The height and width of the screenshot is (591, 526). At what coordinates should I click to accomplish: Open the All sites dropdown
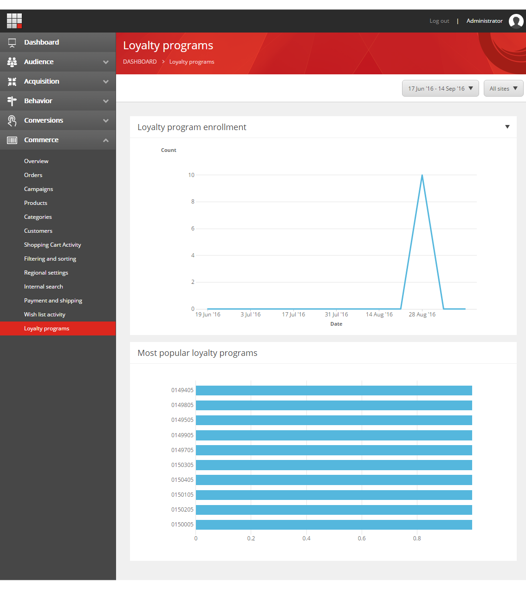coord(503,88)
